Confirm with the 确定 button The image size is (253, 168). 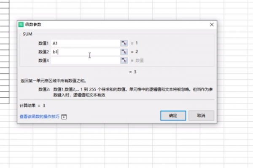(x=173, y=115)
